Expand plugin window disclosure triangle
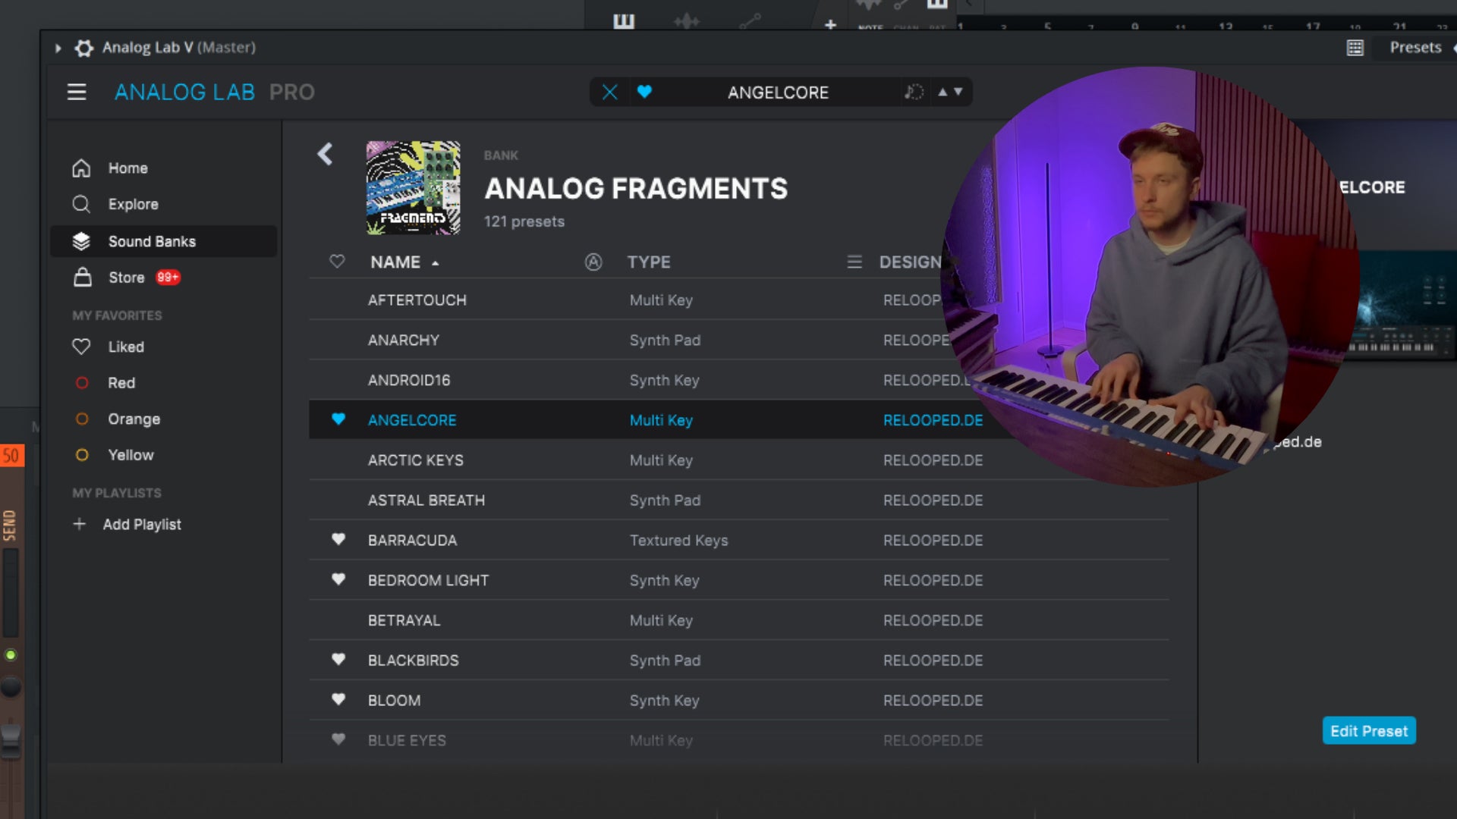 (x=58, y=48)
